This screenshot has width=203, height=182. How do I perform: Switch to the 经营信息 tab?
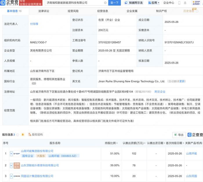[103, 11]
